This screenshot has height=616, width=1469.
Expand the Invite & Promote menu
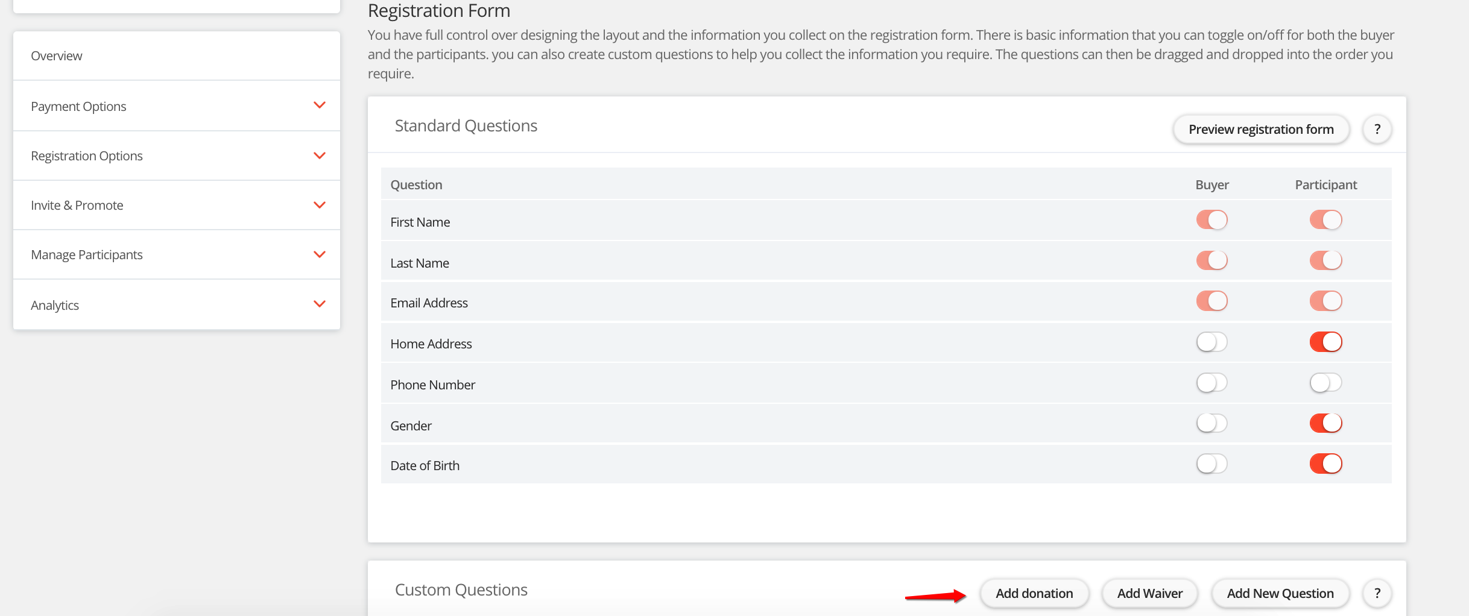point(320,205)
